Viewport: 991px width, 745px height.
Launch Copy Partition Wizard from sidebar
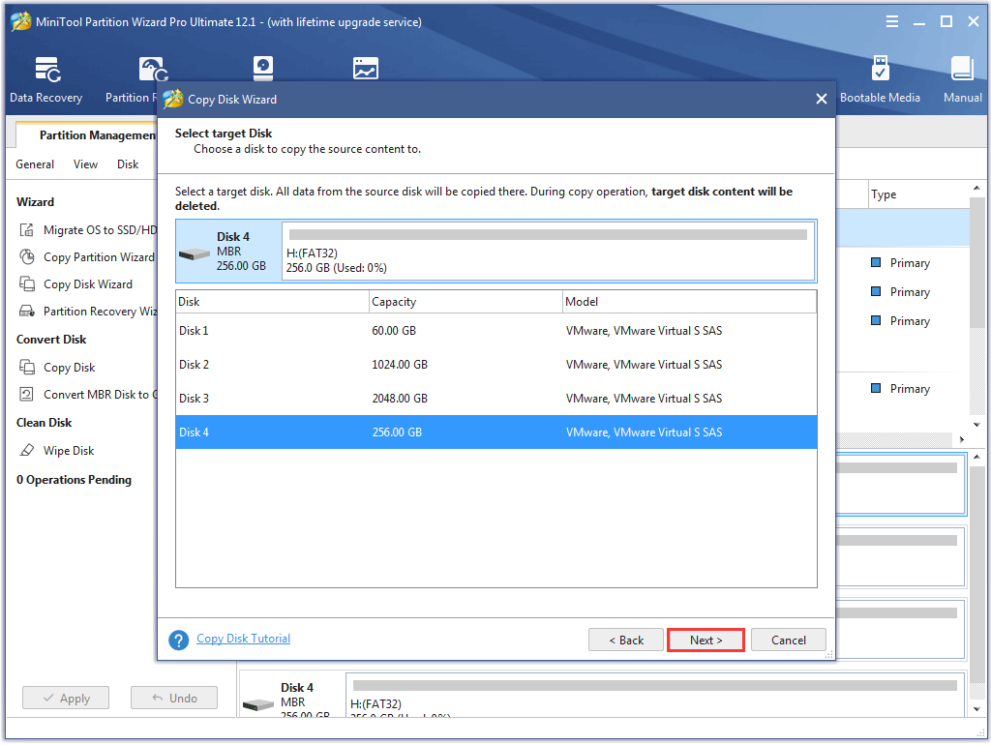tap(99, 257)
